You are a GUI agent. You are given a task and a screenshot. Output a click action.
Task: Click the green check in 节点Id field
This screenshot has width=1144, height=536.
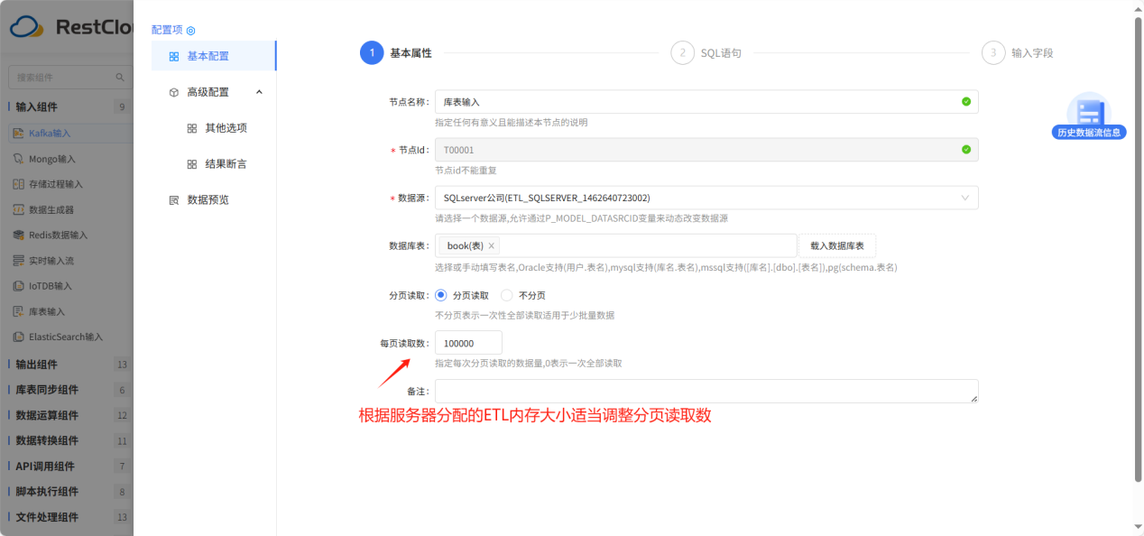pos(966,150)
